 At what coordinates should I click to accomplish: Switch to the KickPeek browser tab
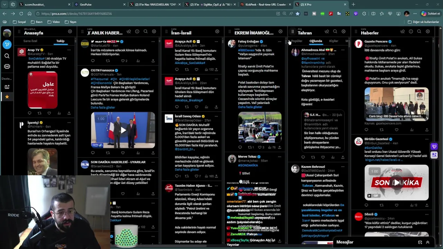tap(265, 4)
